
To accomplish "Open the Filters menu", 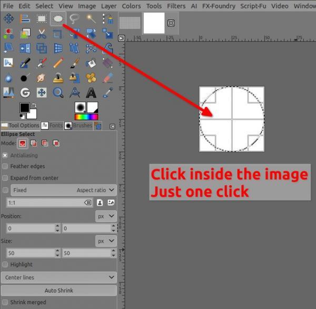I will click(x=176, y=6).
